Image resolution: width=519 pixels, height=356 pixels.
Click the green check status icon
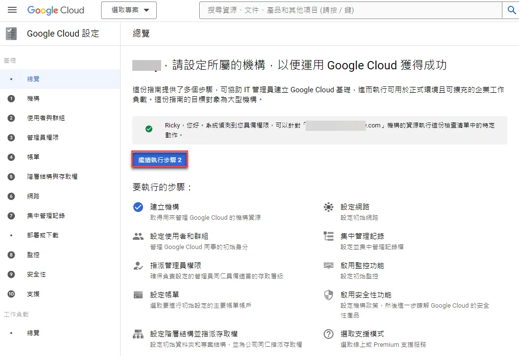click(149, 129)
